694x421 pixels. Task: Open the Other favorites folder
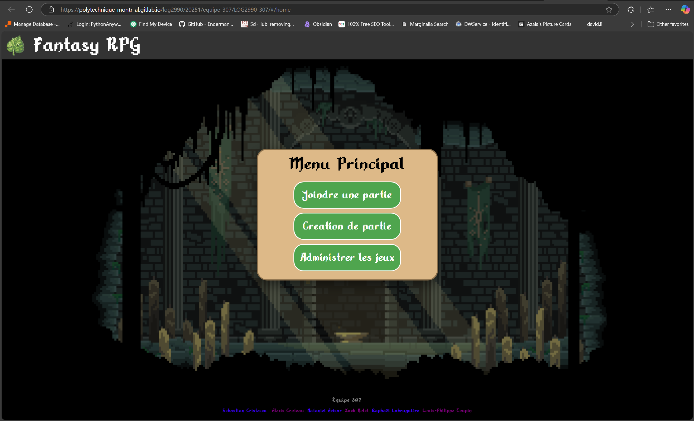[x=668, y=24]
